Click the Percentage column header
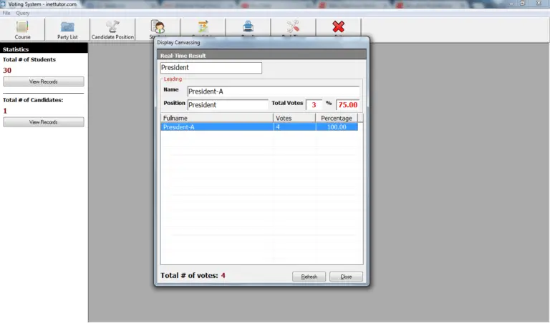 337,118
